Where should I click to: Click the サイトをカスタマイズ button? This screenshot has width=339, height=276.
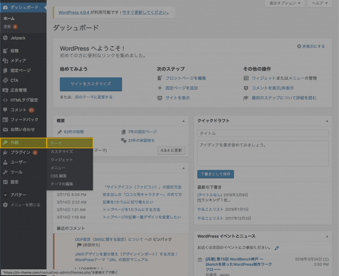(x=91, y=84)
